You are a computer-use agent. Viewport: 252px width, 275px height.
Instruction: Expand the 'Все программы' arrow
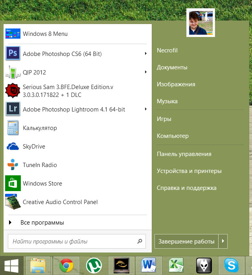(x=10, y=222)
